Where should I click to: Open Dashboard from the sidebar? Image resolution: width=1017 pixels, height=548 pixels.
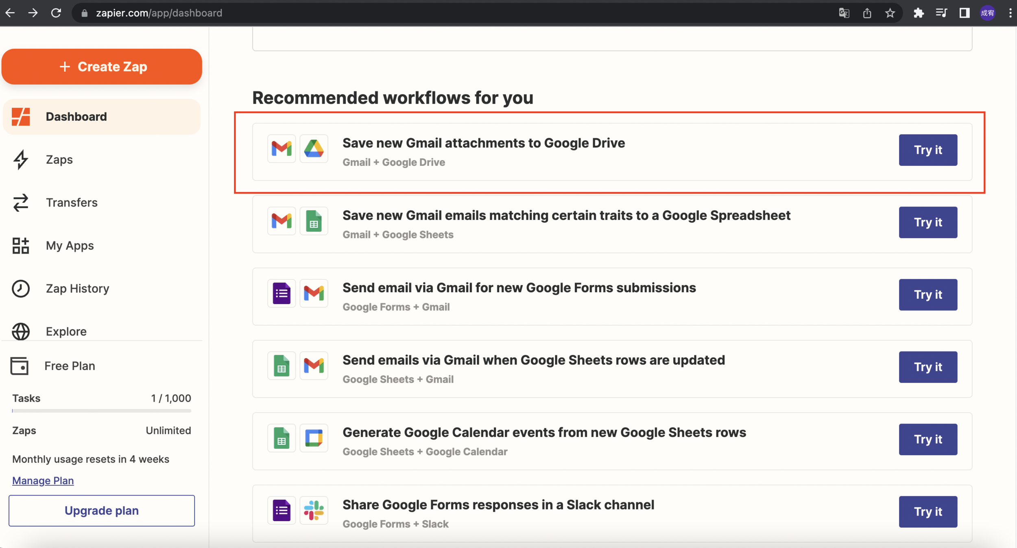pos(76,117)
